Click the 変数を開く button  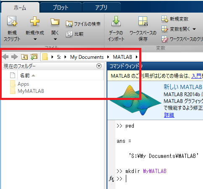176,29
